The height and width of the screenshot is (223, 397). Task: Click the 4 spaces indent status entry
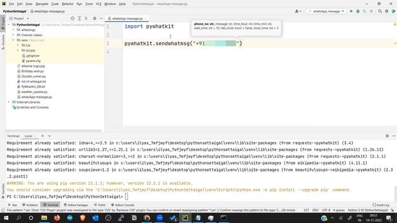pos(339,210)
